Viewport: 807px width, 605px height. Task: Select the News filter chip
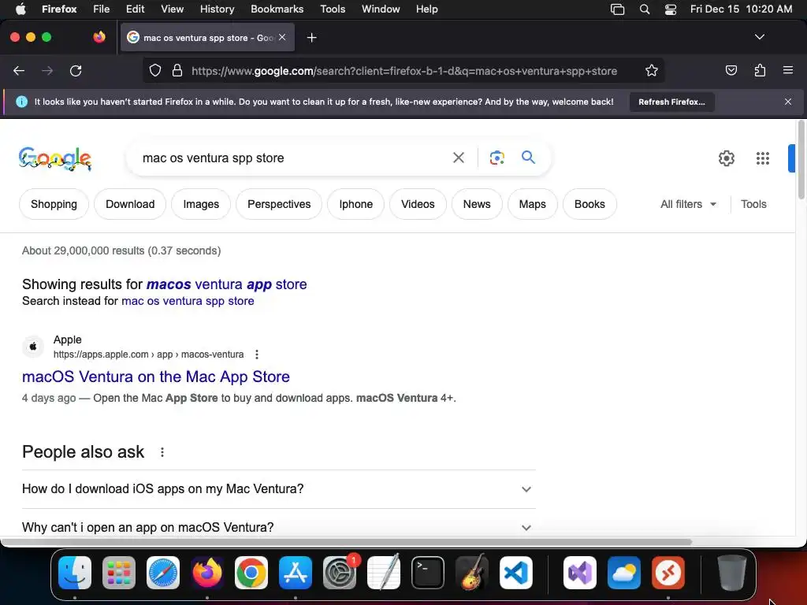[477, 204]
